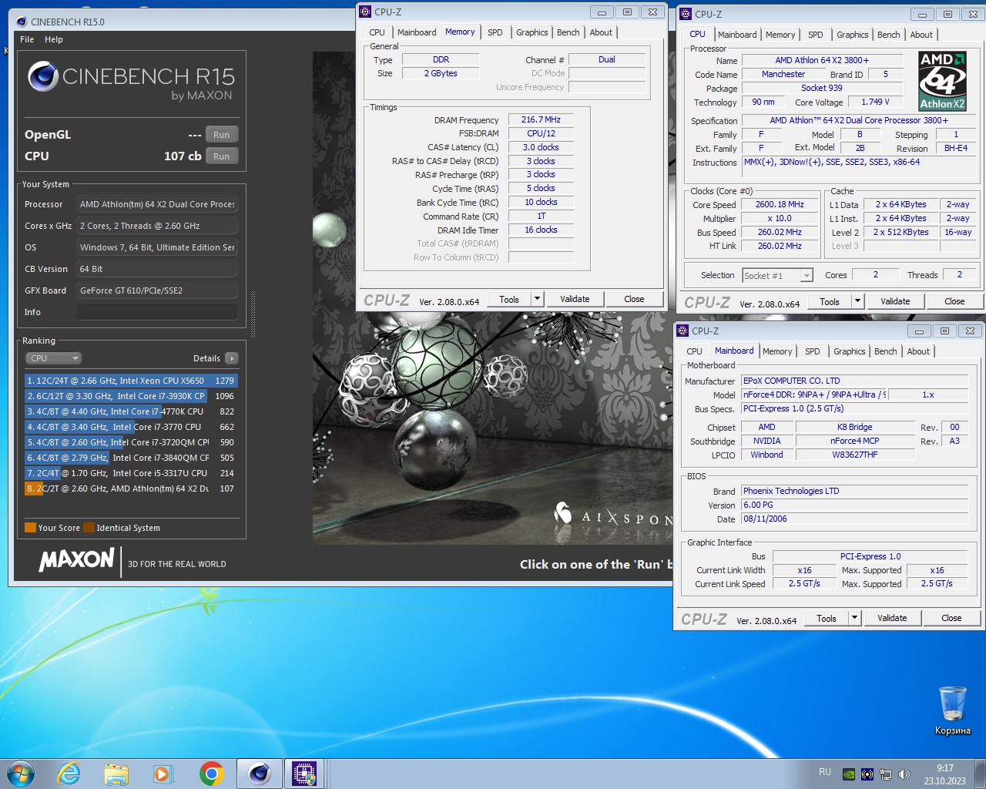Switch to SPD tab in Memory CPU-Z window

point(495,32)
